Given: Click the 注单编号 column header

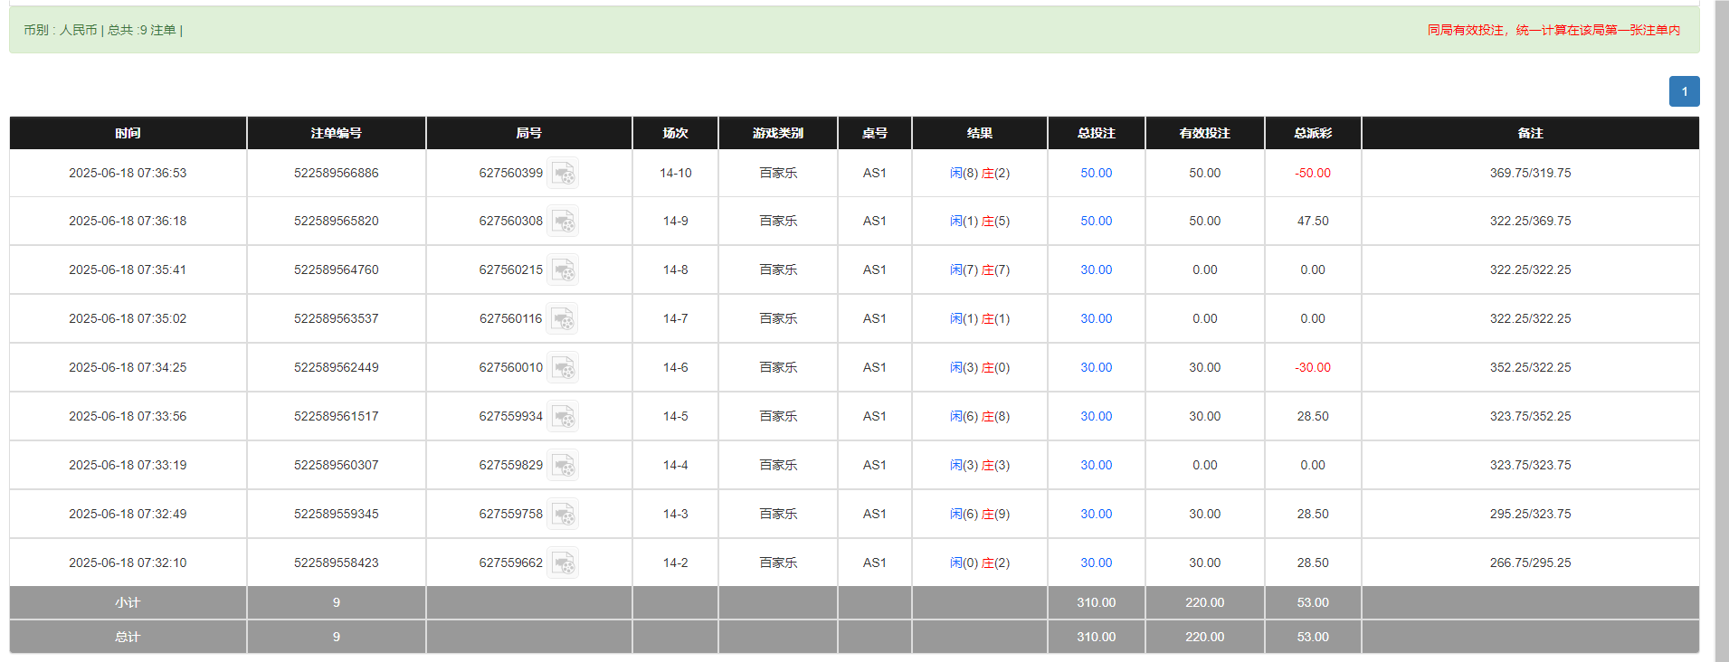Looking at the screenshot, I should (336, 133).
